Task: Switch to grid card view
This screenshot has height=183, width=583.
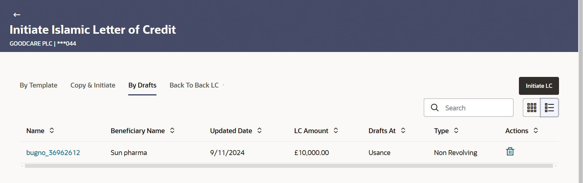Action: 532,108
